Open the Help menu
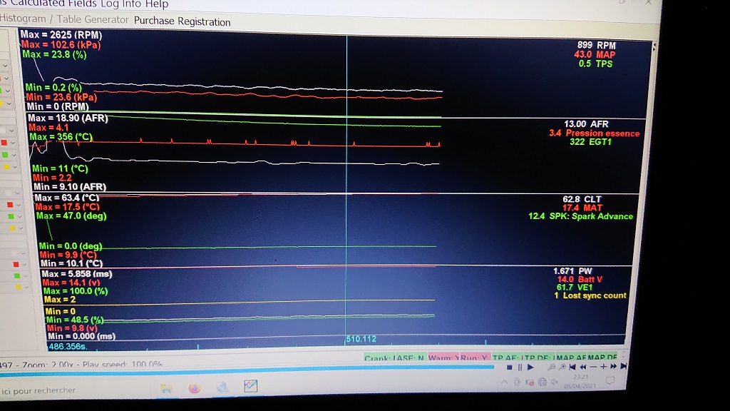 [x=156, y=4]
